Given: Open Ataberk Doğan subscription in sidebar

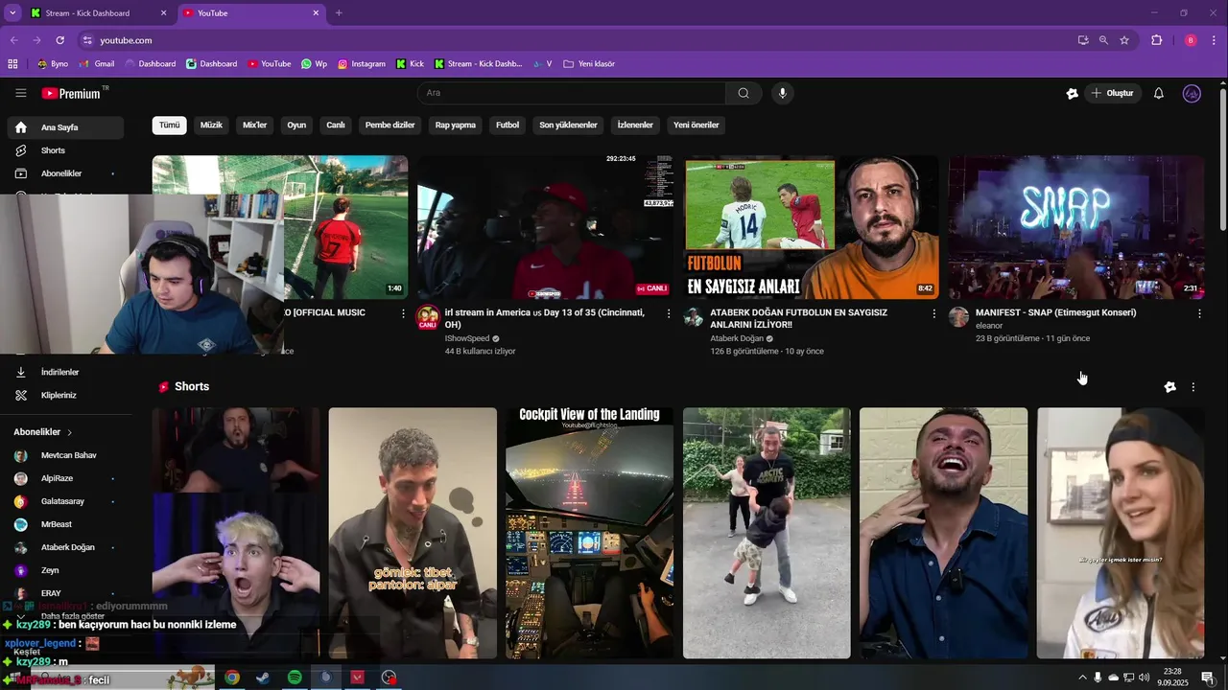Looking at the screenshot, I should (x=66, y=547).
